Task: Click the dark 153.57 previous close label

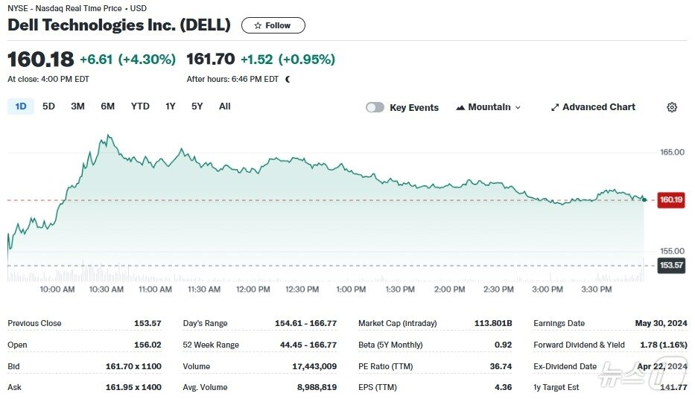Action: coord(671,265)
